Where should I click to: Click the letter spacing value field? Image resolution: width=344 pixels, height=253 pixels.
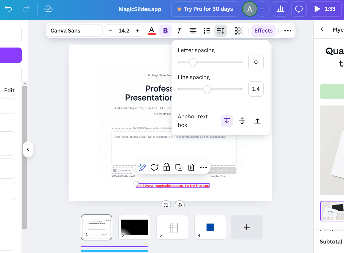click(256, 62)
